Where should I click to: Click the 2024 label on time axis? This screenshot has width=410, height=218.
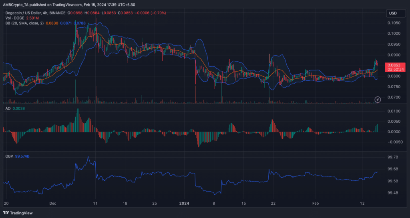(184, 203)
